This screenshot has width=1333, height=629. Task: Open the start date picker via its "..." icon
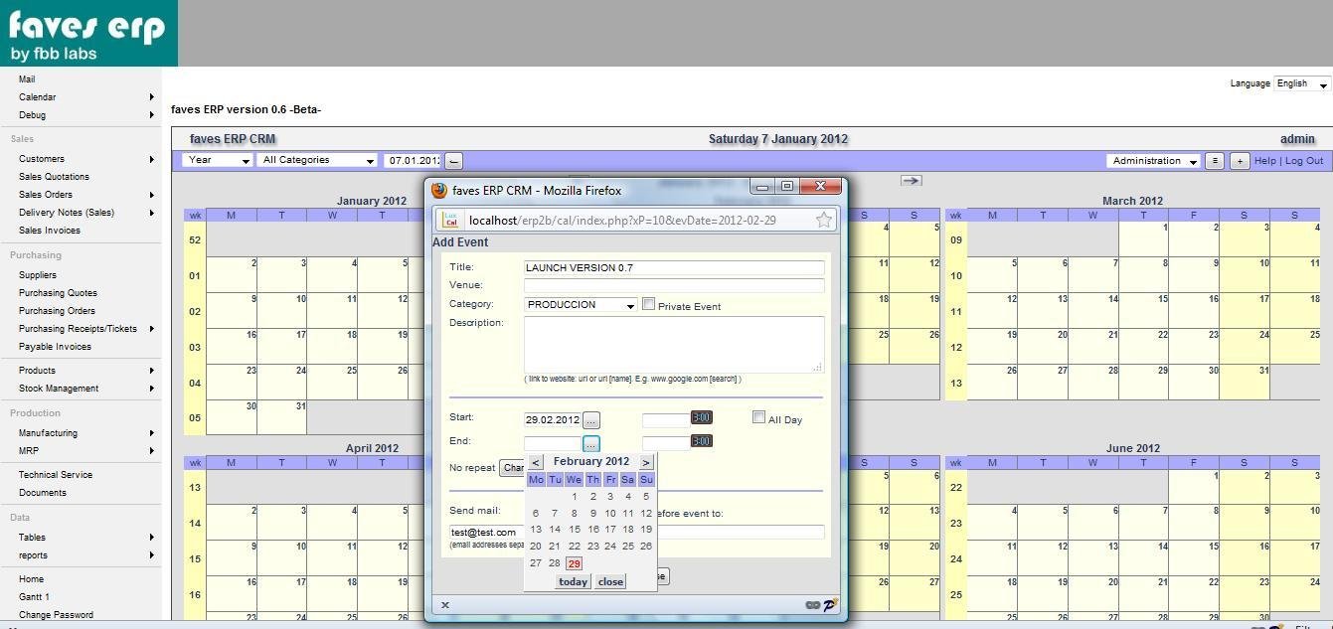pos(591,418)
